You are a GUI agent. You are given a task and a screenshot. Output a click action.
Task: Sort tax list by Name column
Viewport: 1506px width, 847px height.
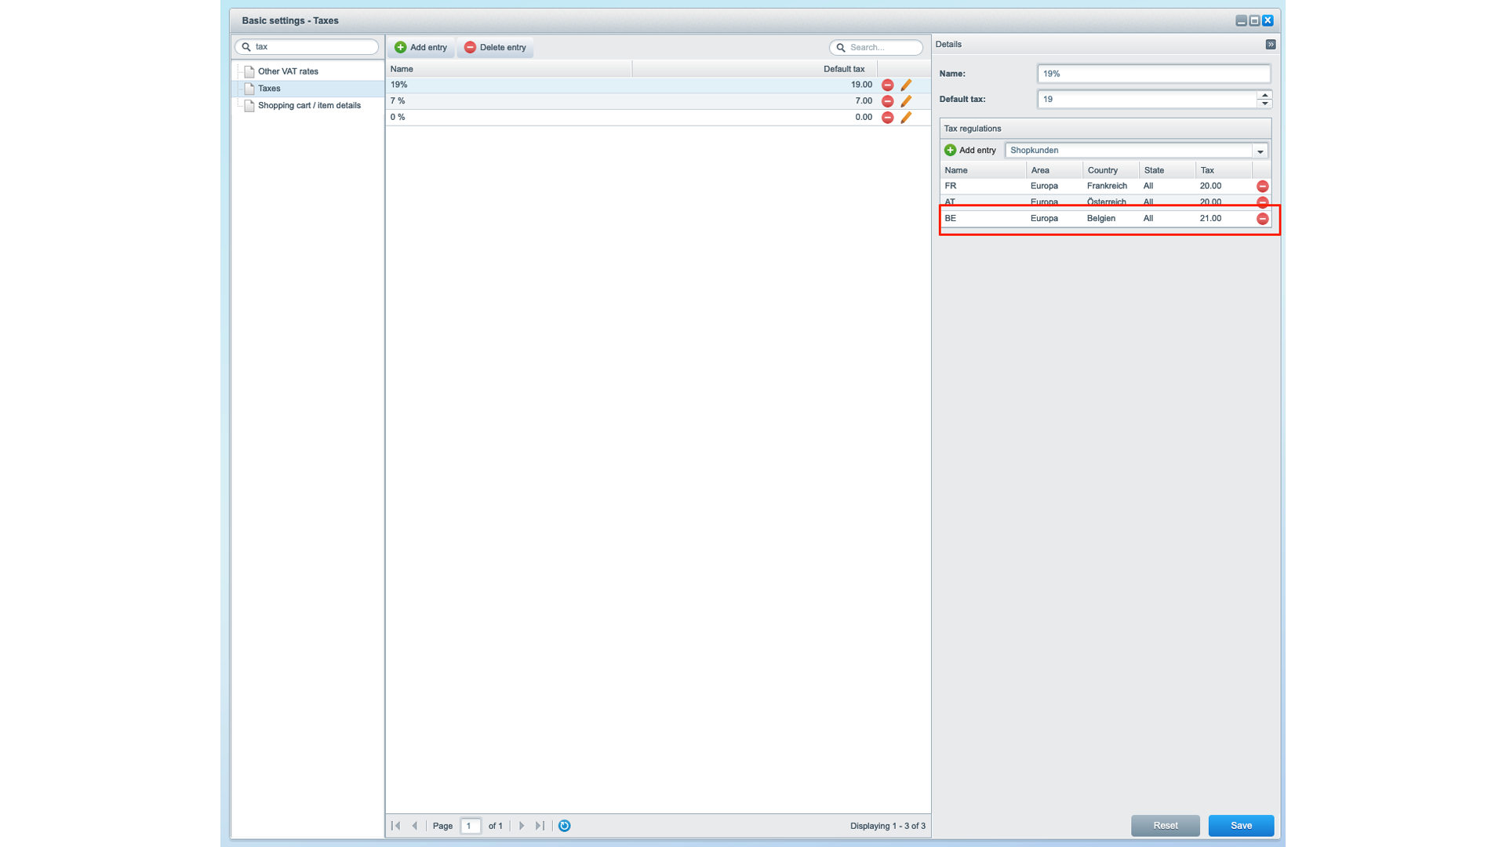click(x=509, y=69)
